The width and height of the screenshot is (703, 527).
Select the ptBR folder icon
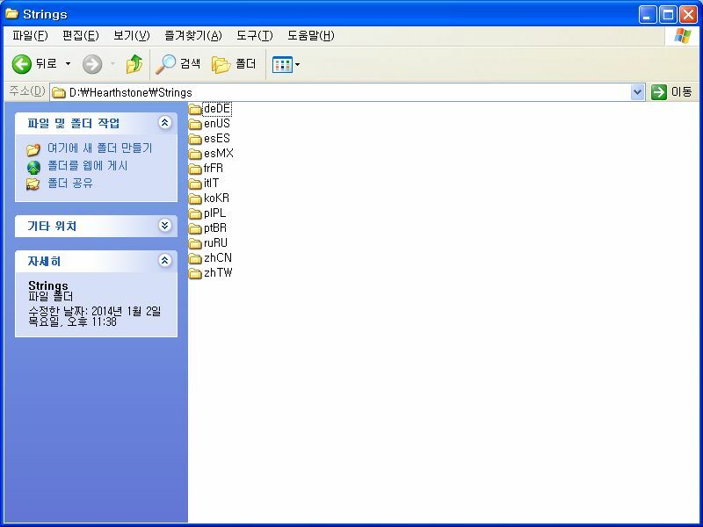pos(195,228)
